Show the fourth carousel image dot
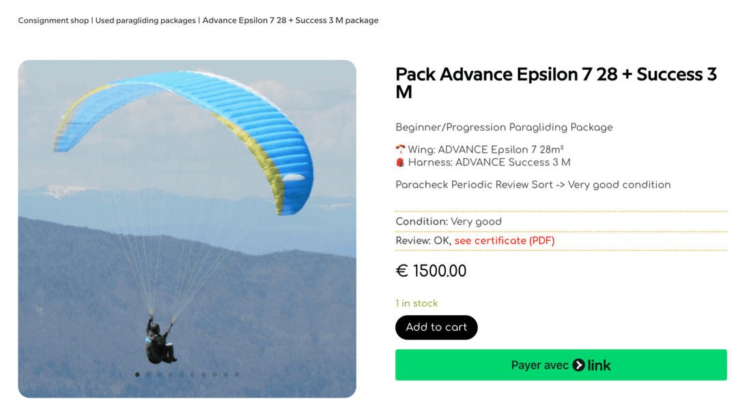Viewport: 751px width, 416px height. (x=171, y=374)
